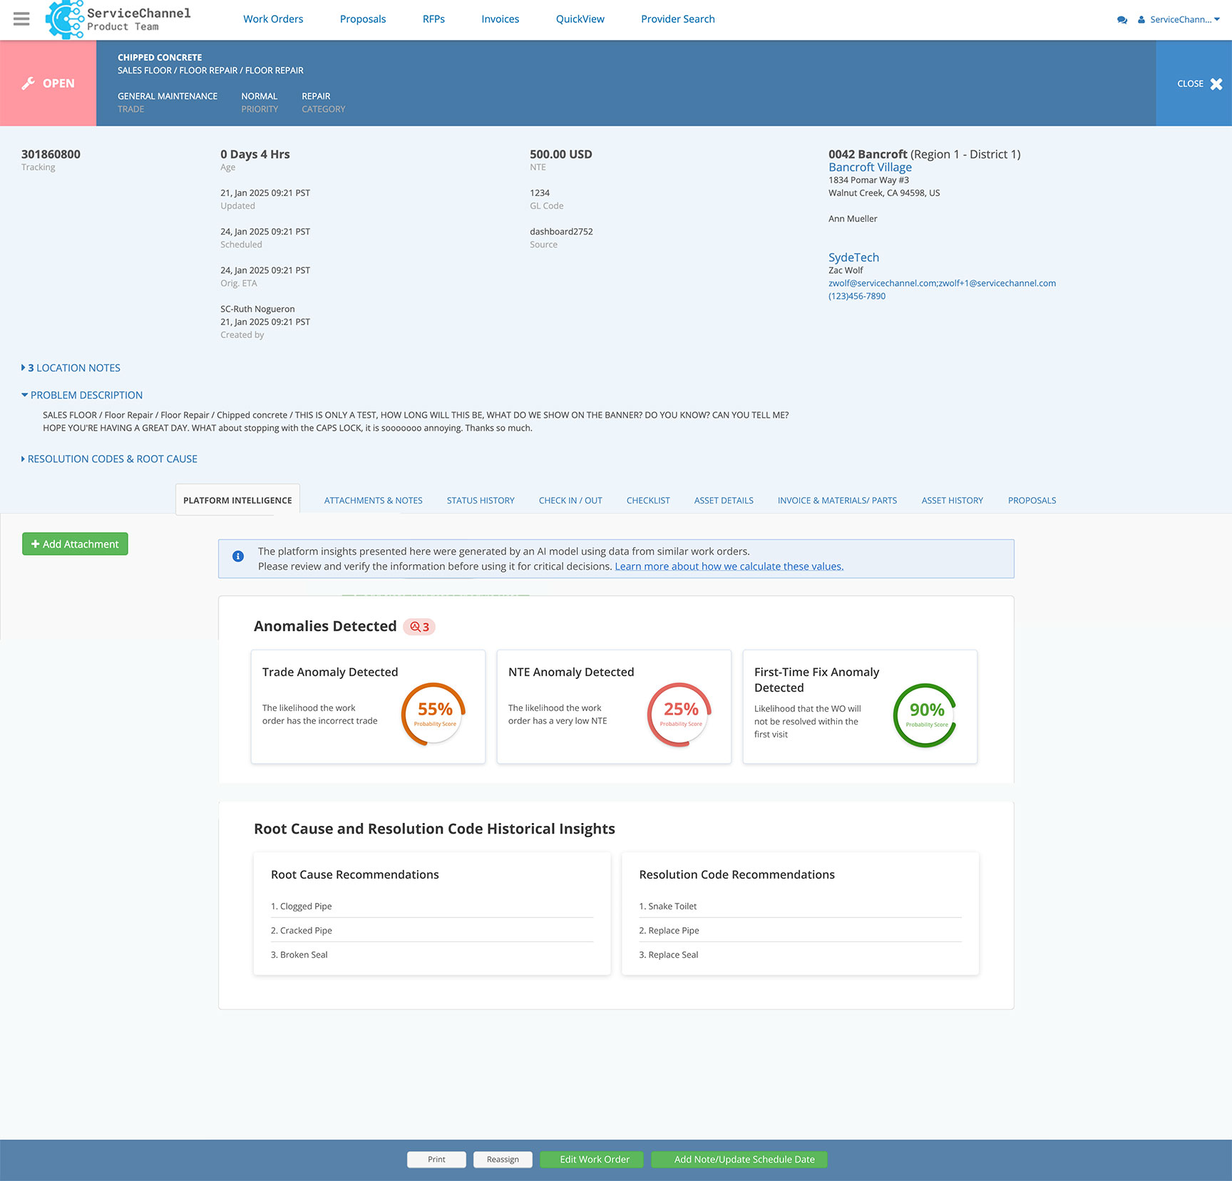Image resolution: width=1232 pixels, height=1181 pixels.
Task: Click the Edit Work Order button
Action: [594, 1160]
